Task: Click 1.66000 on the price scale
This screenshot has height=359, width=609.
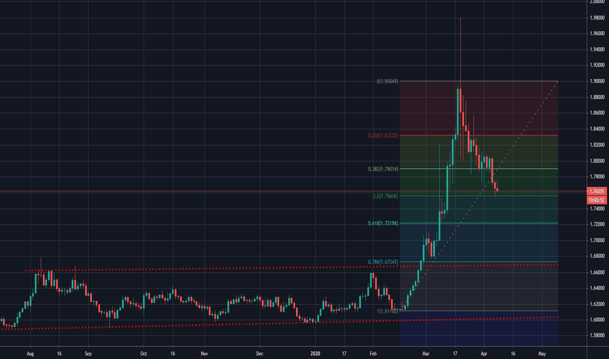Action: (x=597, y=272)
